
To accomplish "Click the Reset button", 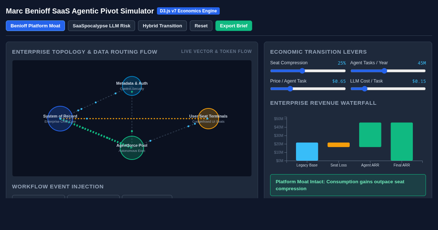I will pyautogui.click(x=201, y=26).
